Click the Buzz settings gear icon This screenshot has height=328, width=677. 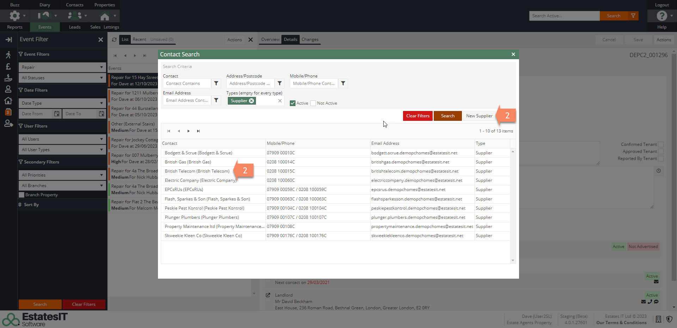15,16
